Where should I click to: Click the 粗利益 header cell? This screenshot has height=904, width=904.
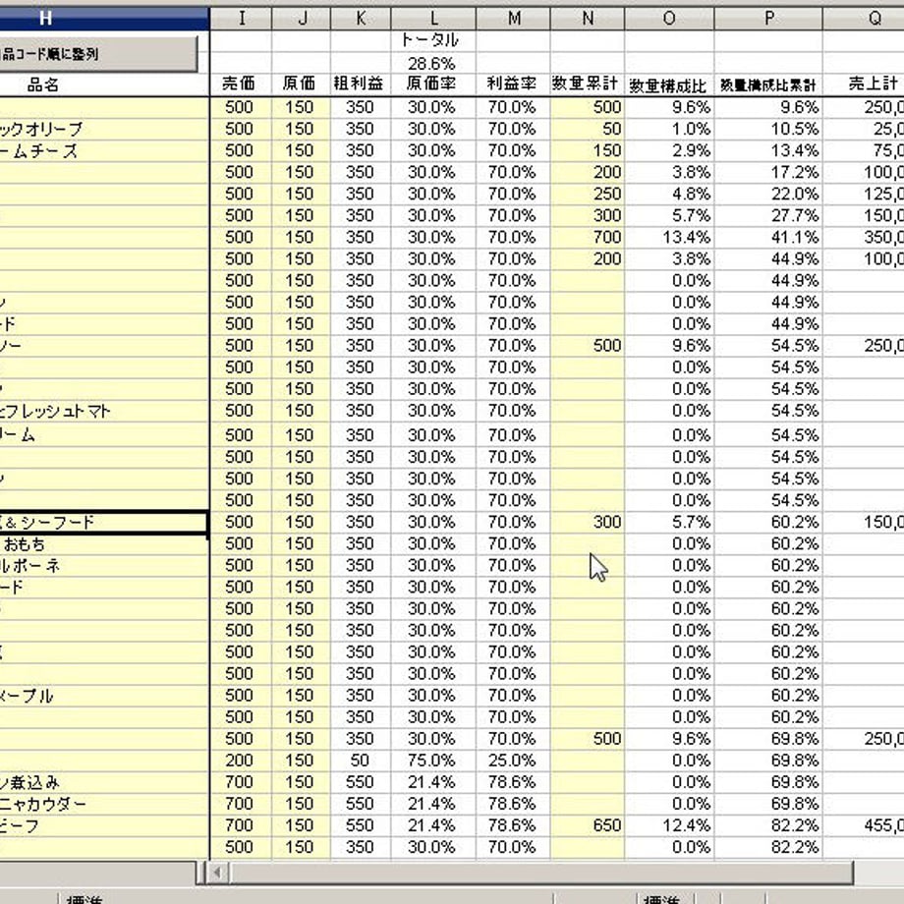(361, 85)
